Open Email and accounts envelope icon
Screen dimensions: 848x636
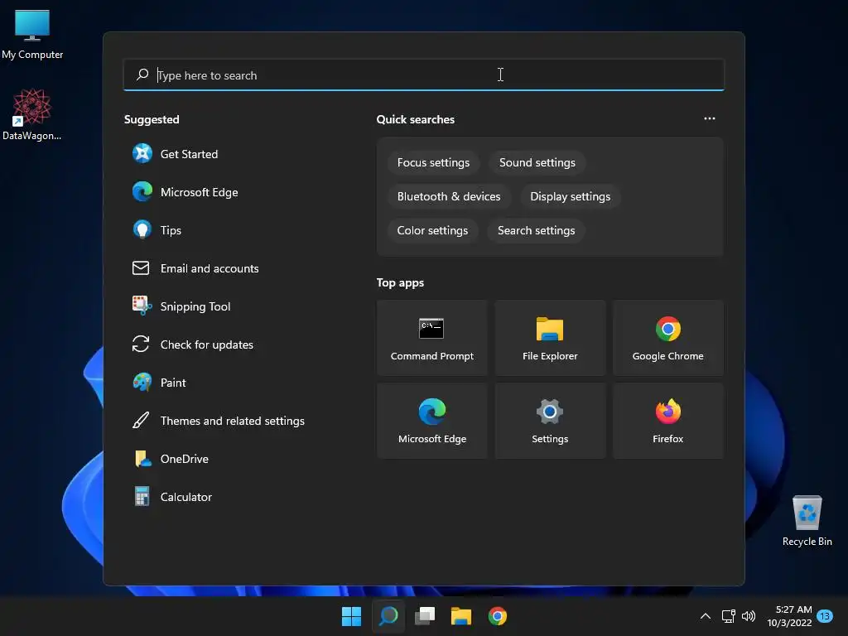pyautogui.click(x=141, y=267)
